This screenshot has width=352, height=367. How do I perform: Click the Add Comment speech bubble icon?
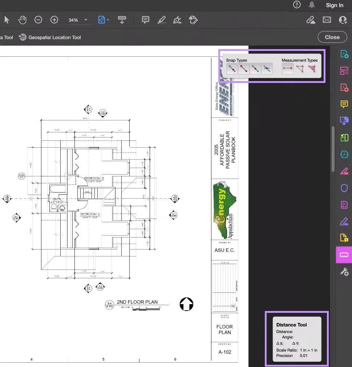145,20
